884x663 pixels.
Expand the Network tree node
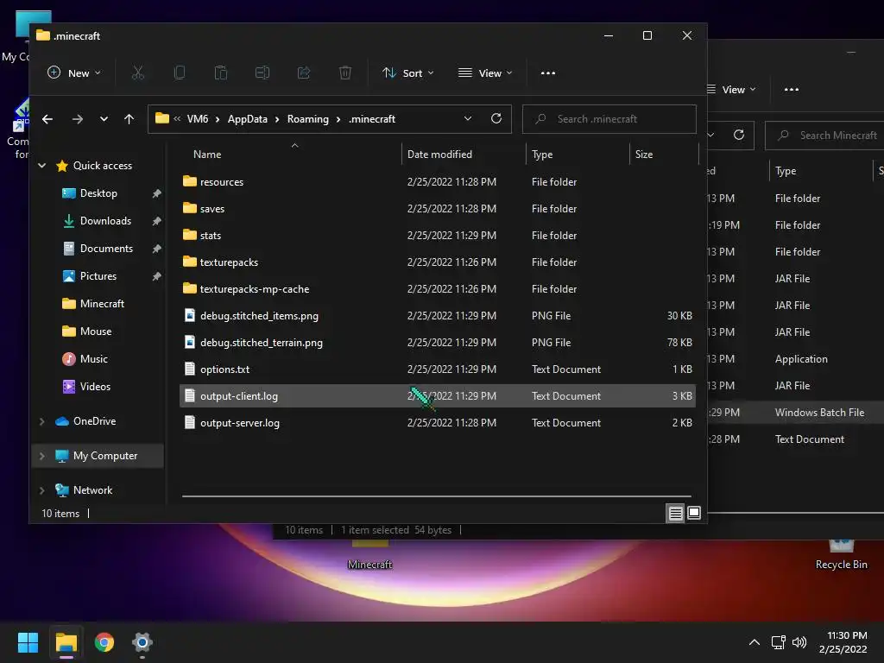coord(41,490)
